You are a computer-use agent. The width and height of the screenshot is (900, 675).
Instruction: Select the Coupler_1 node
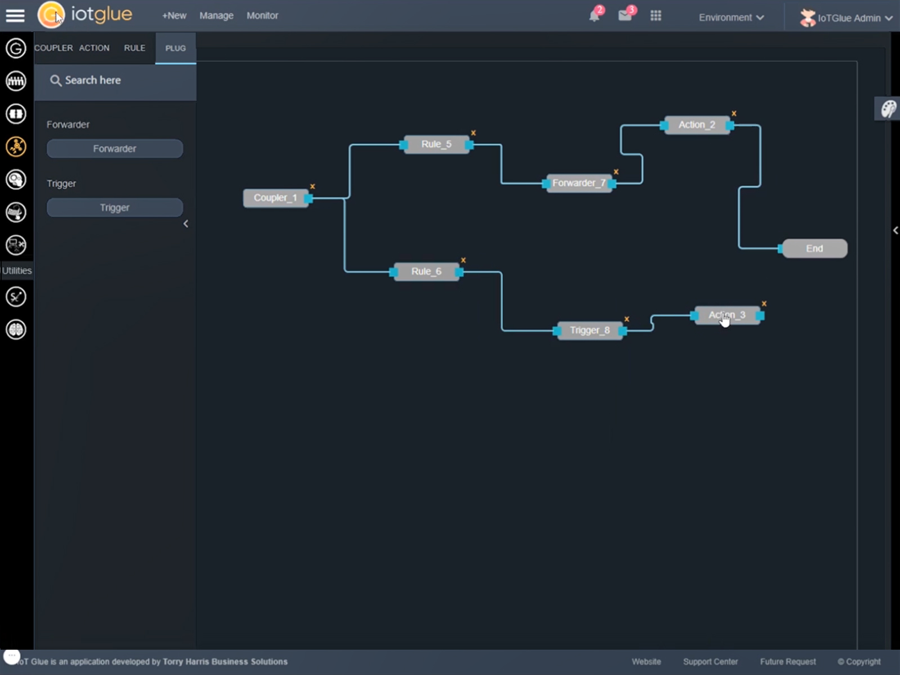coord(275,198)
